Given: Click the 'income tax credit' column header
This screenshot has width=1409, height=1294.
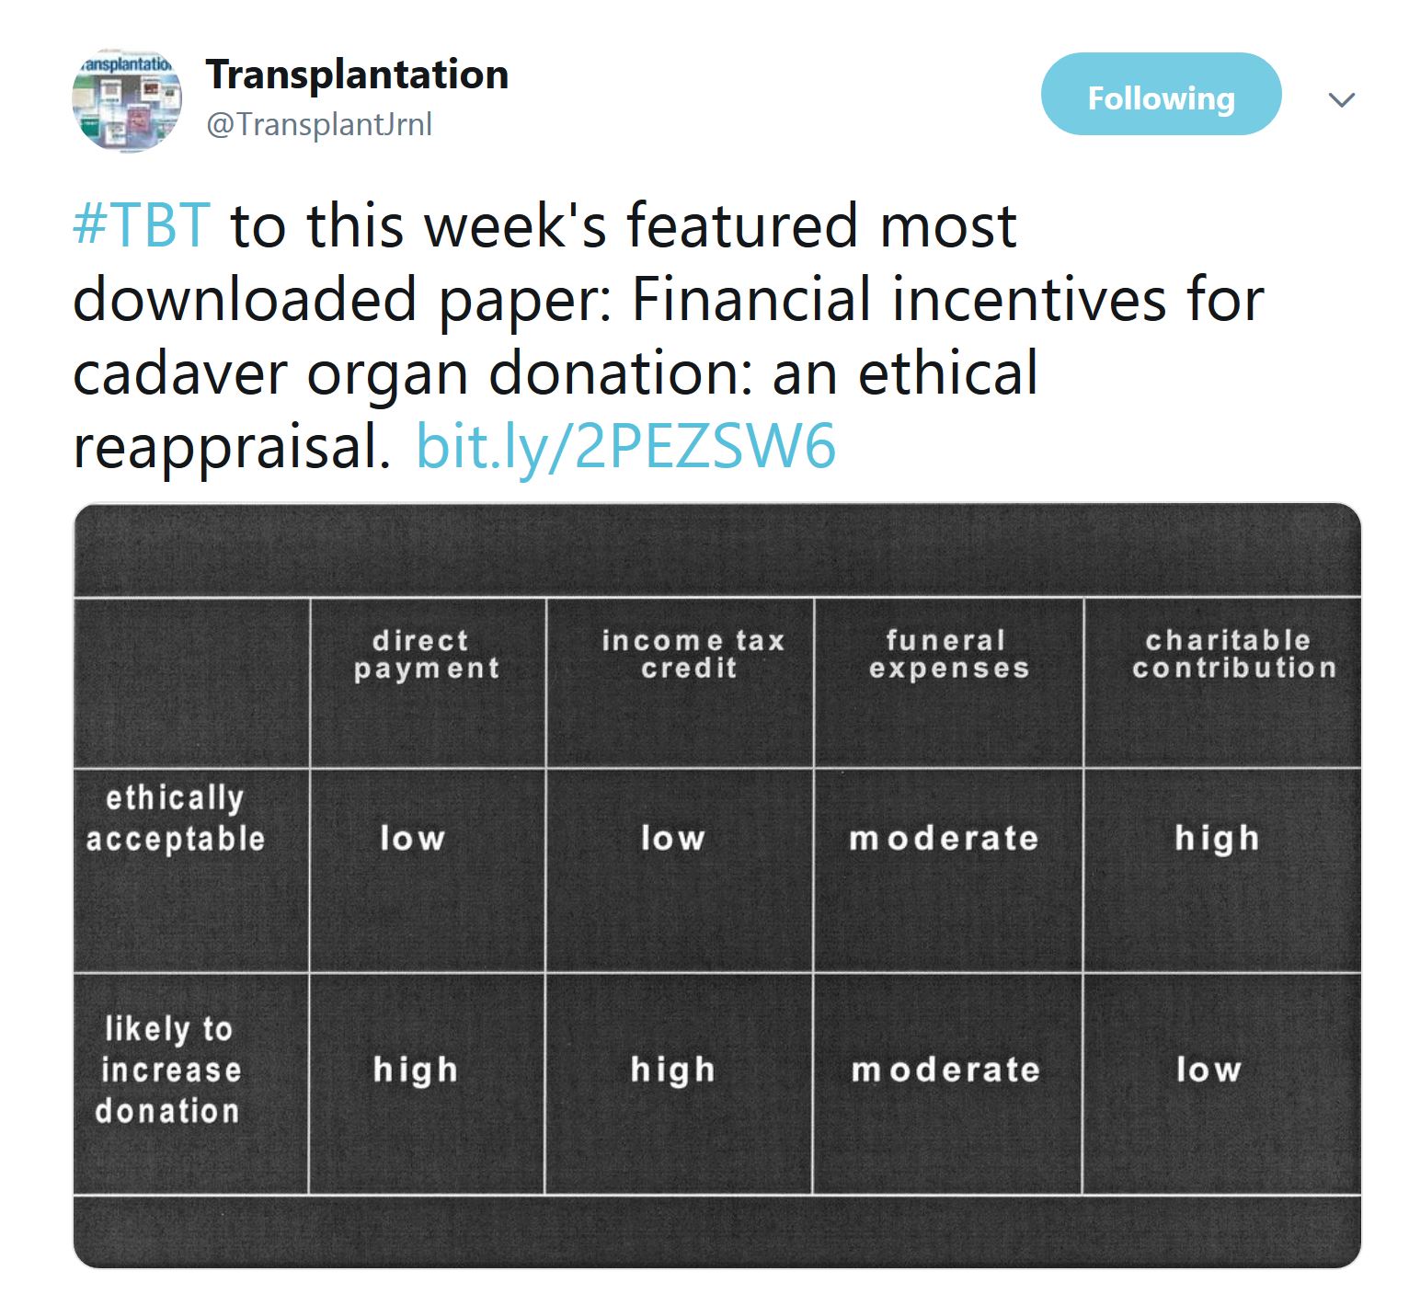Looking at the screenshot, I should [692, 654].
